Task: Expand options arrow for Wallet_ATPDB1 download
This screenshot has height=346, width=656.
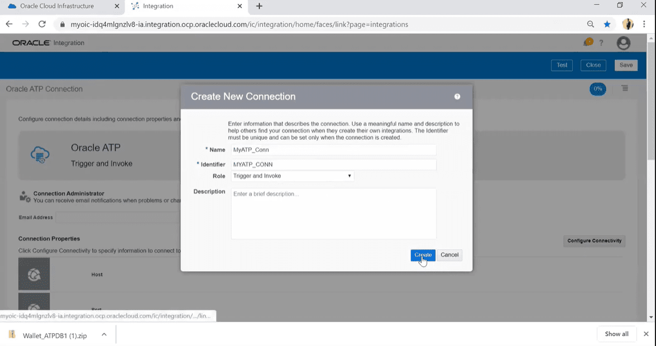Action: [104, 335]
